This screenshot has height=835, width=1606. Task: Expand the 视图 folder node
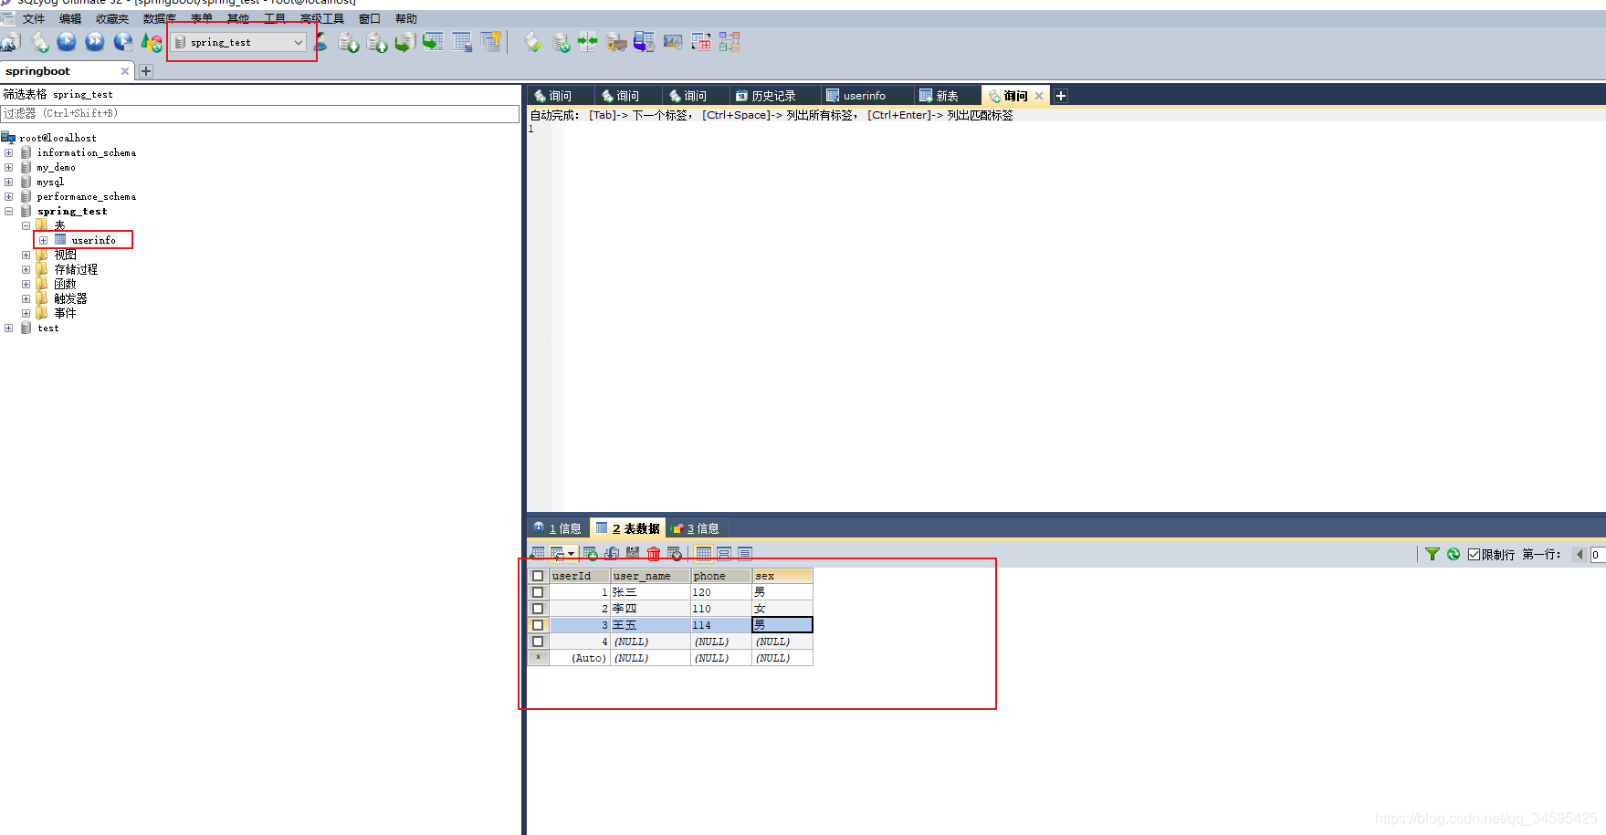coord(26,255)
